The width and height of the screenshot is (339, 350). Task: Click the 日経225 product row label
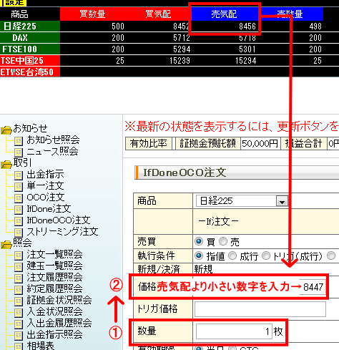tap(30, 26)
